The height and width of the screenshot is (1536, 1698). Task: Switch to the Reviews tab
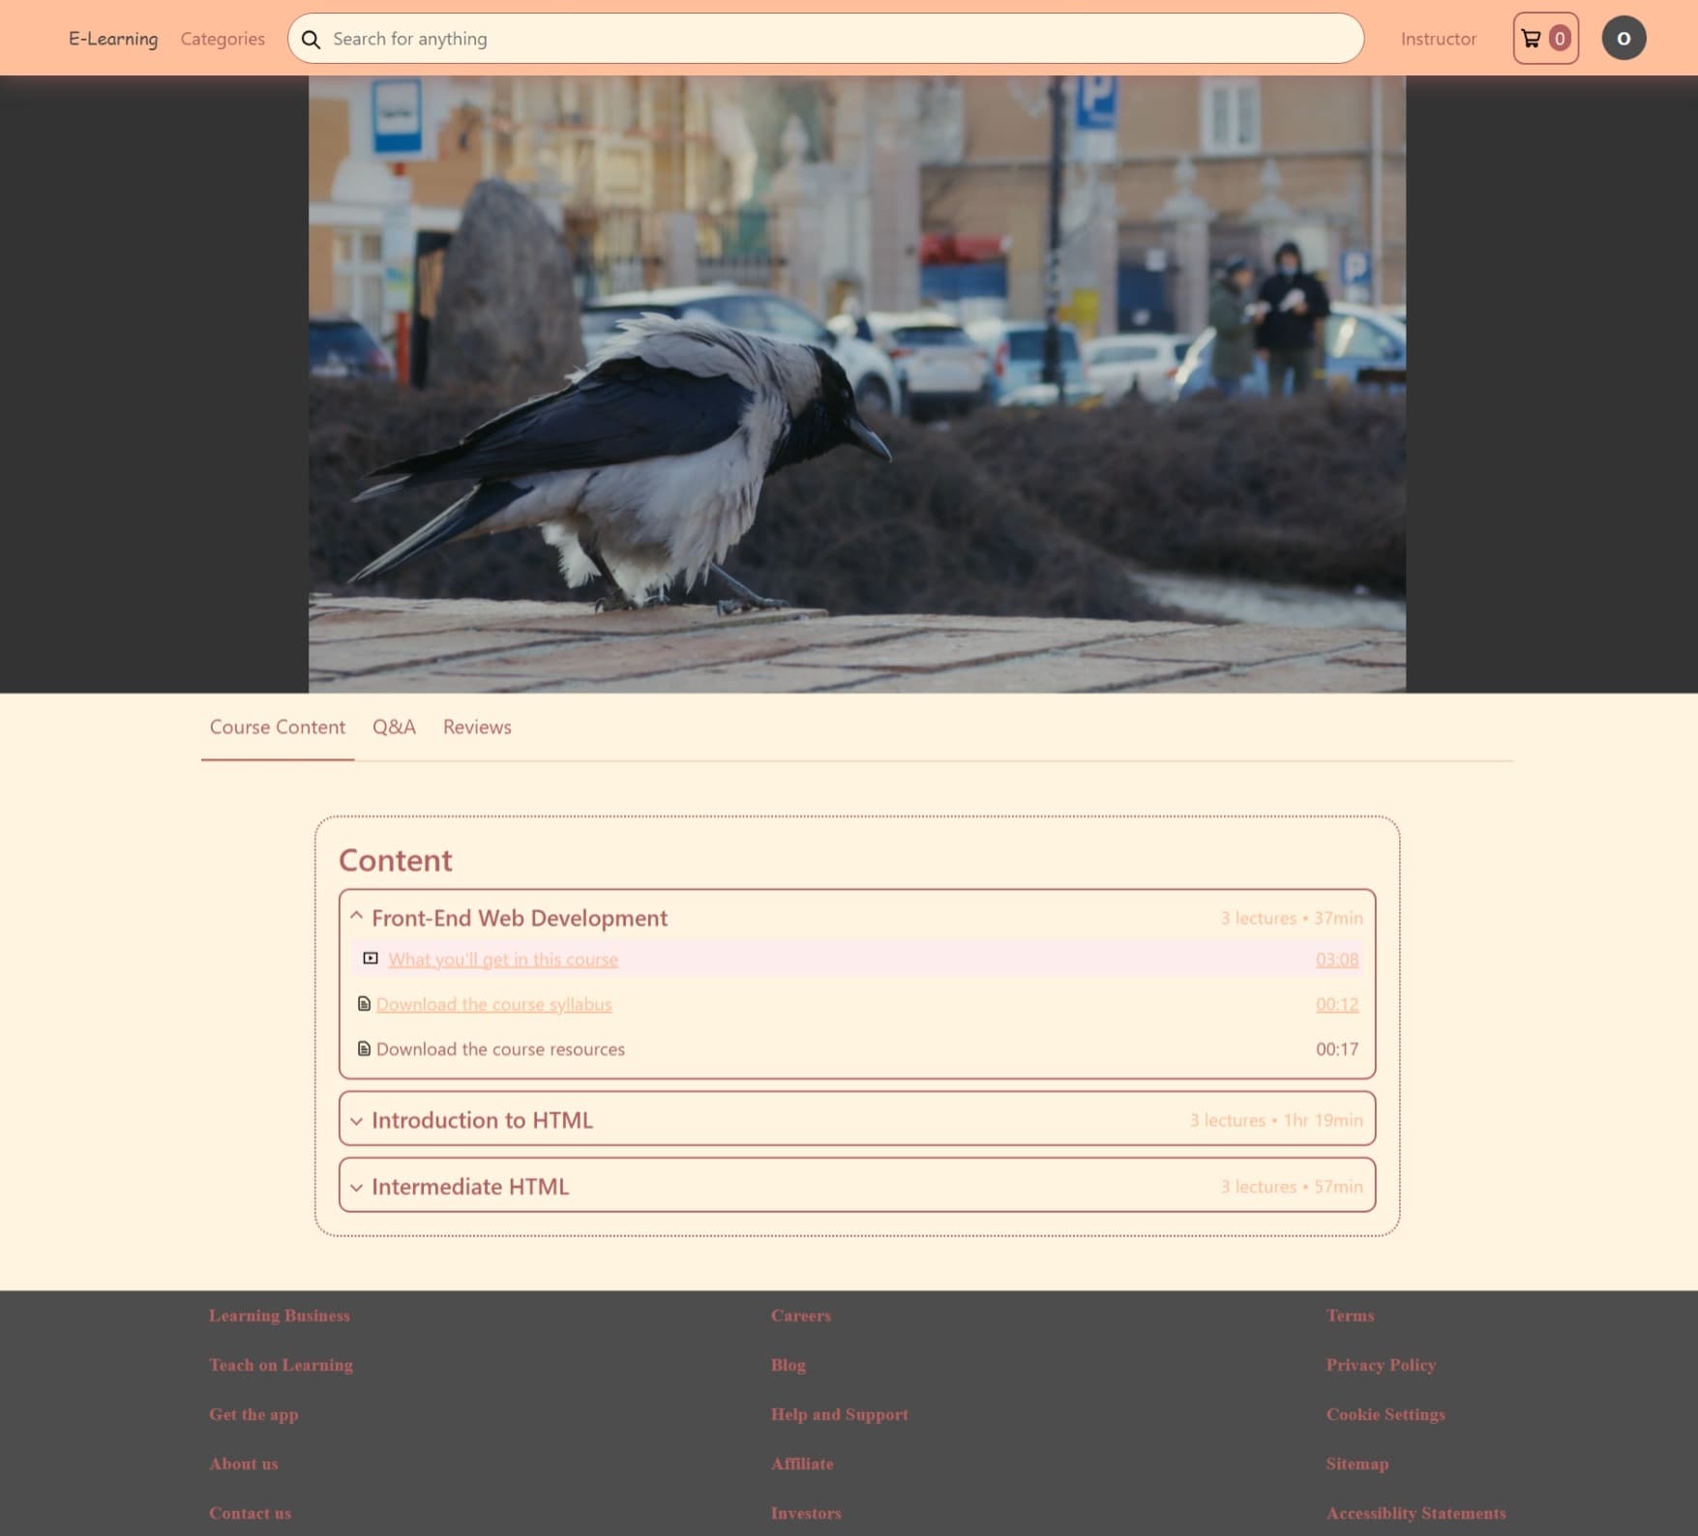point(477,727)
